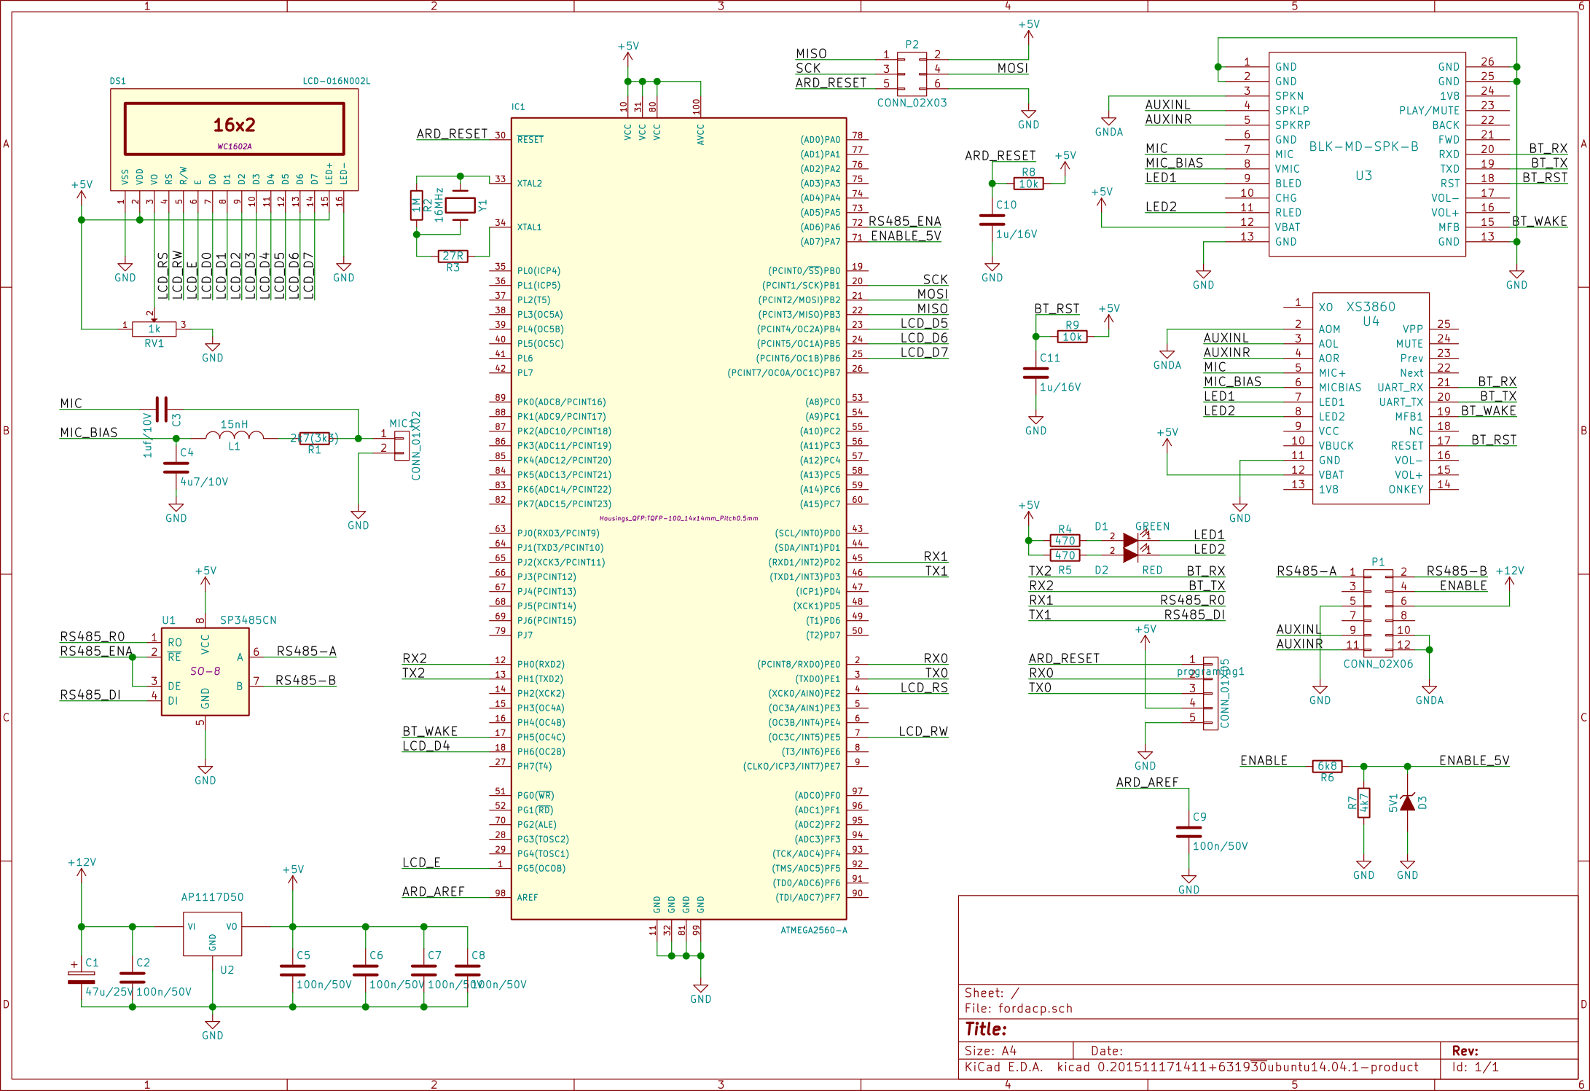Image resolution: width=1590 pixels, height=1091 pixels.
Task: Click the 470 resistor R4
Action: pyautogui.click(x=1065, y=540)
